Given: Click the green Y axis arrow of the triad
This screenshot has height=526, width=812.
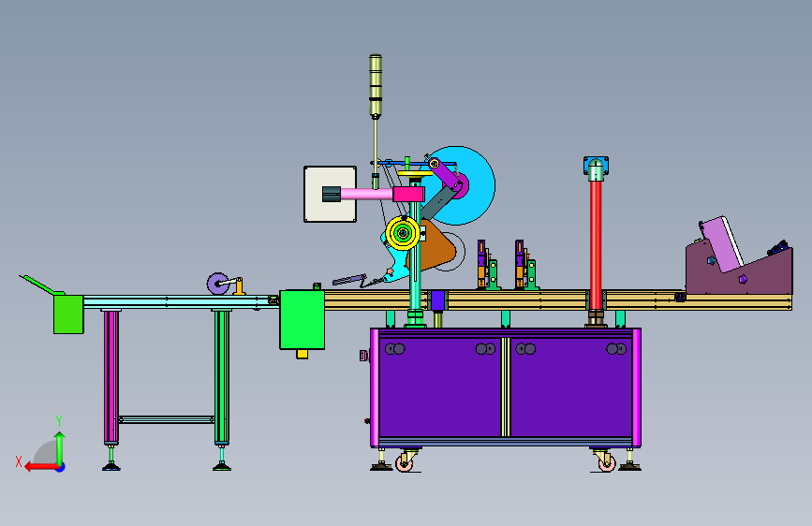Looking at the screenshot, I should coord(60,446).
